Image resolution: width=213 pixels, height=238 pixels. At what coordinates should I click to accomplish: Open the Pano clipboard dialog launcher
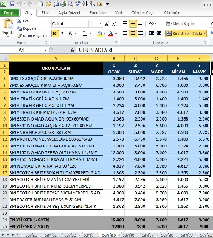tap(46, 43)
